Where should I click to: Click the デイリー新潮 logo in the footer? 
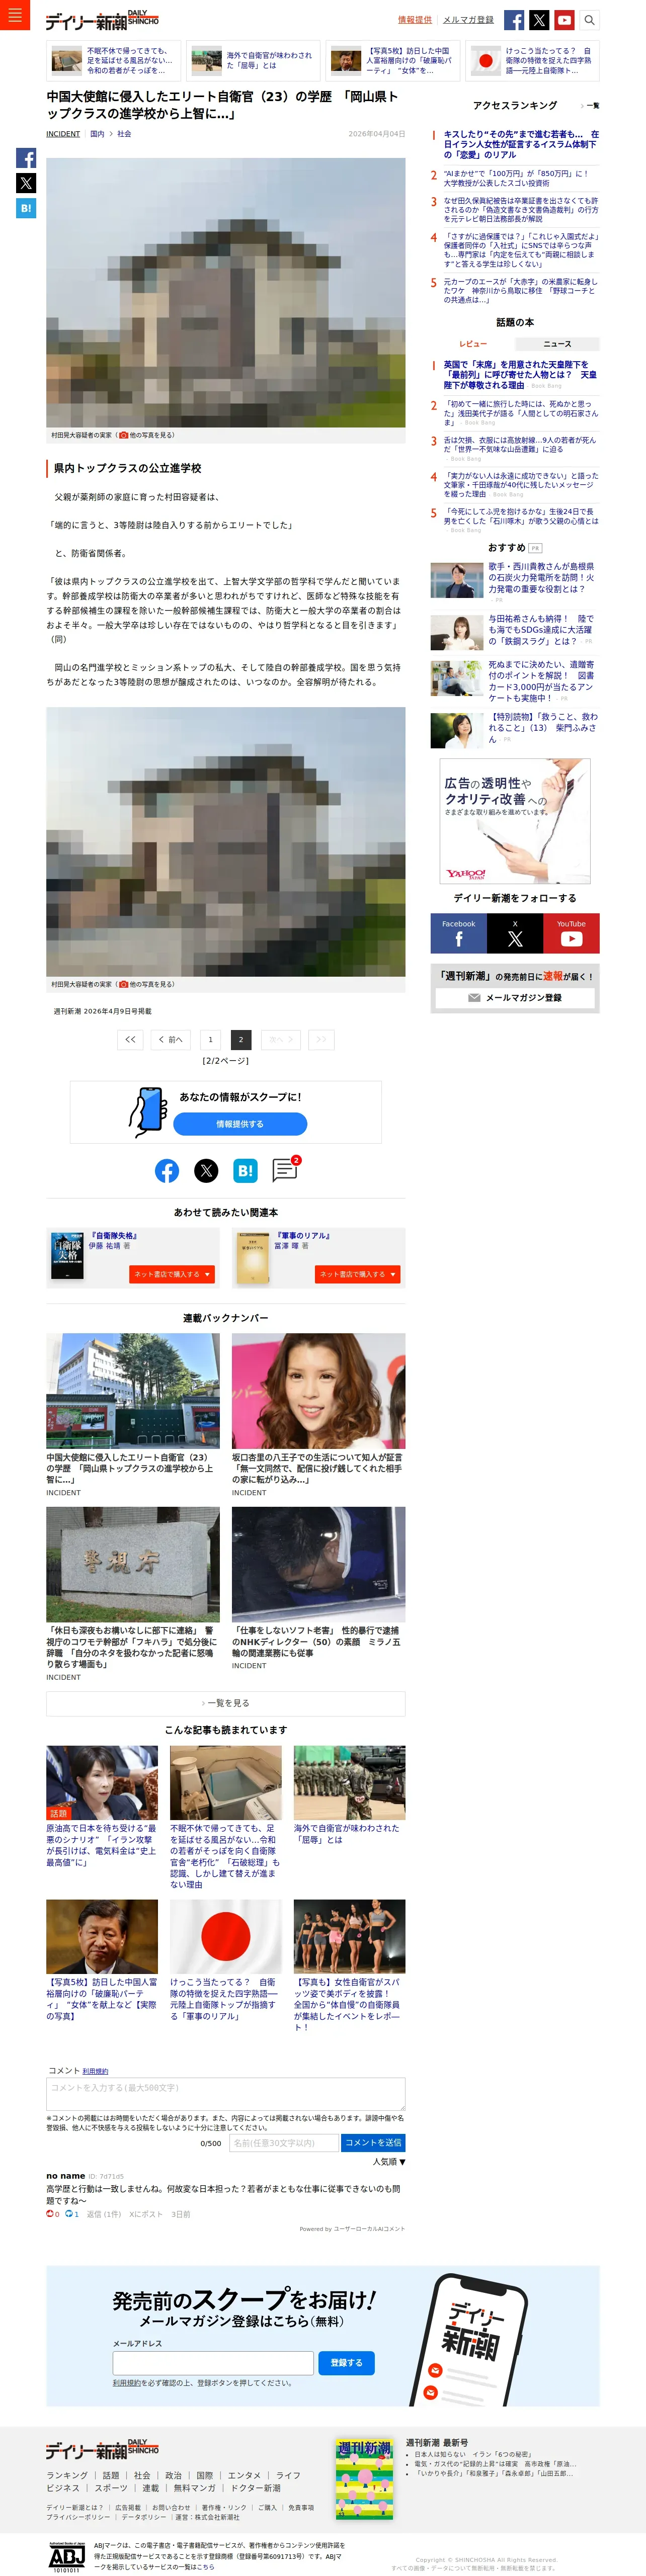click(102, 2449)
